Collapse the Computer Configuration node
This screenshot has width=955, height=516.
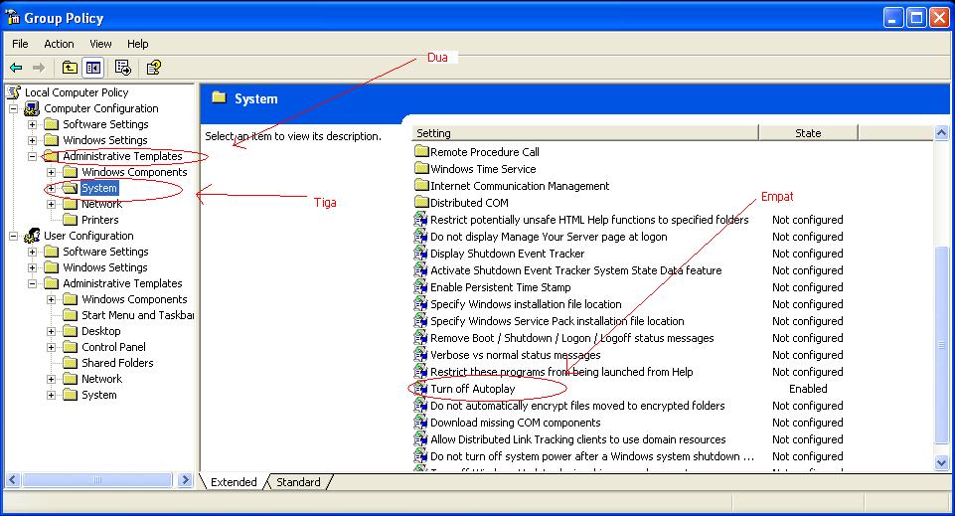click(x=13, y=108)
